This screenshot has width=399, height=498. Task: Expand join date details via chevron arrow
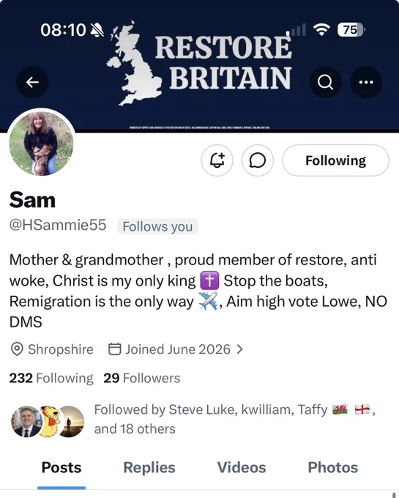click(240, 349)
